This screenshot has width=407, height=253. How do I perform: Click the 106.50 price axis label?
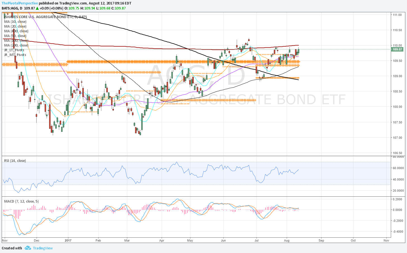[x=397, y=153]
